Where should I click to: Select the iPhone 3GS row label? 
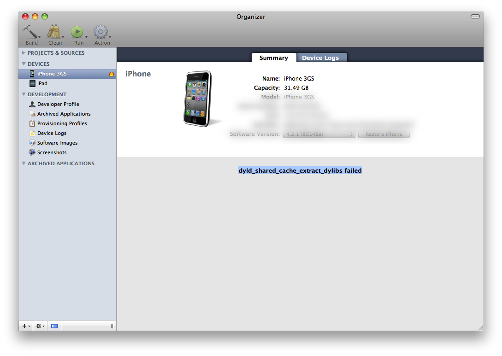[x=52, y=74]
